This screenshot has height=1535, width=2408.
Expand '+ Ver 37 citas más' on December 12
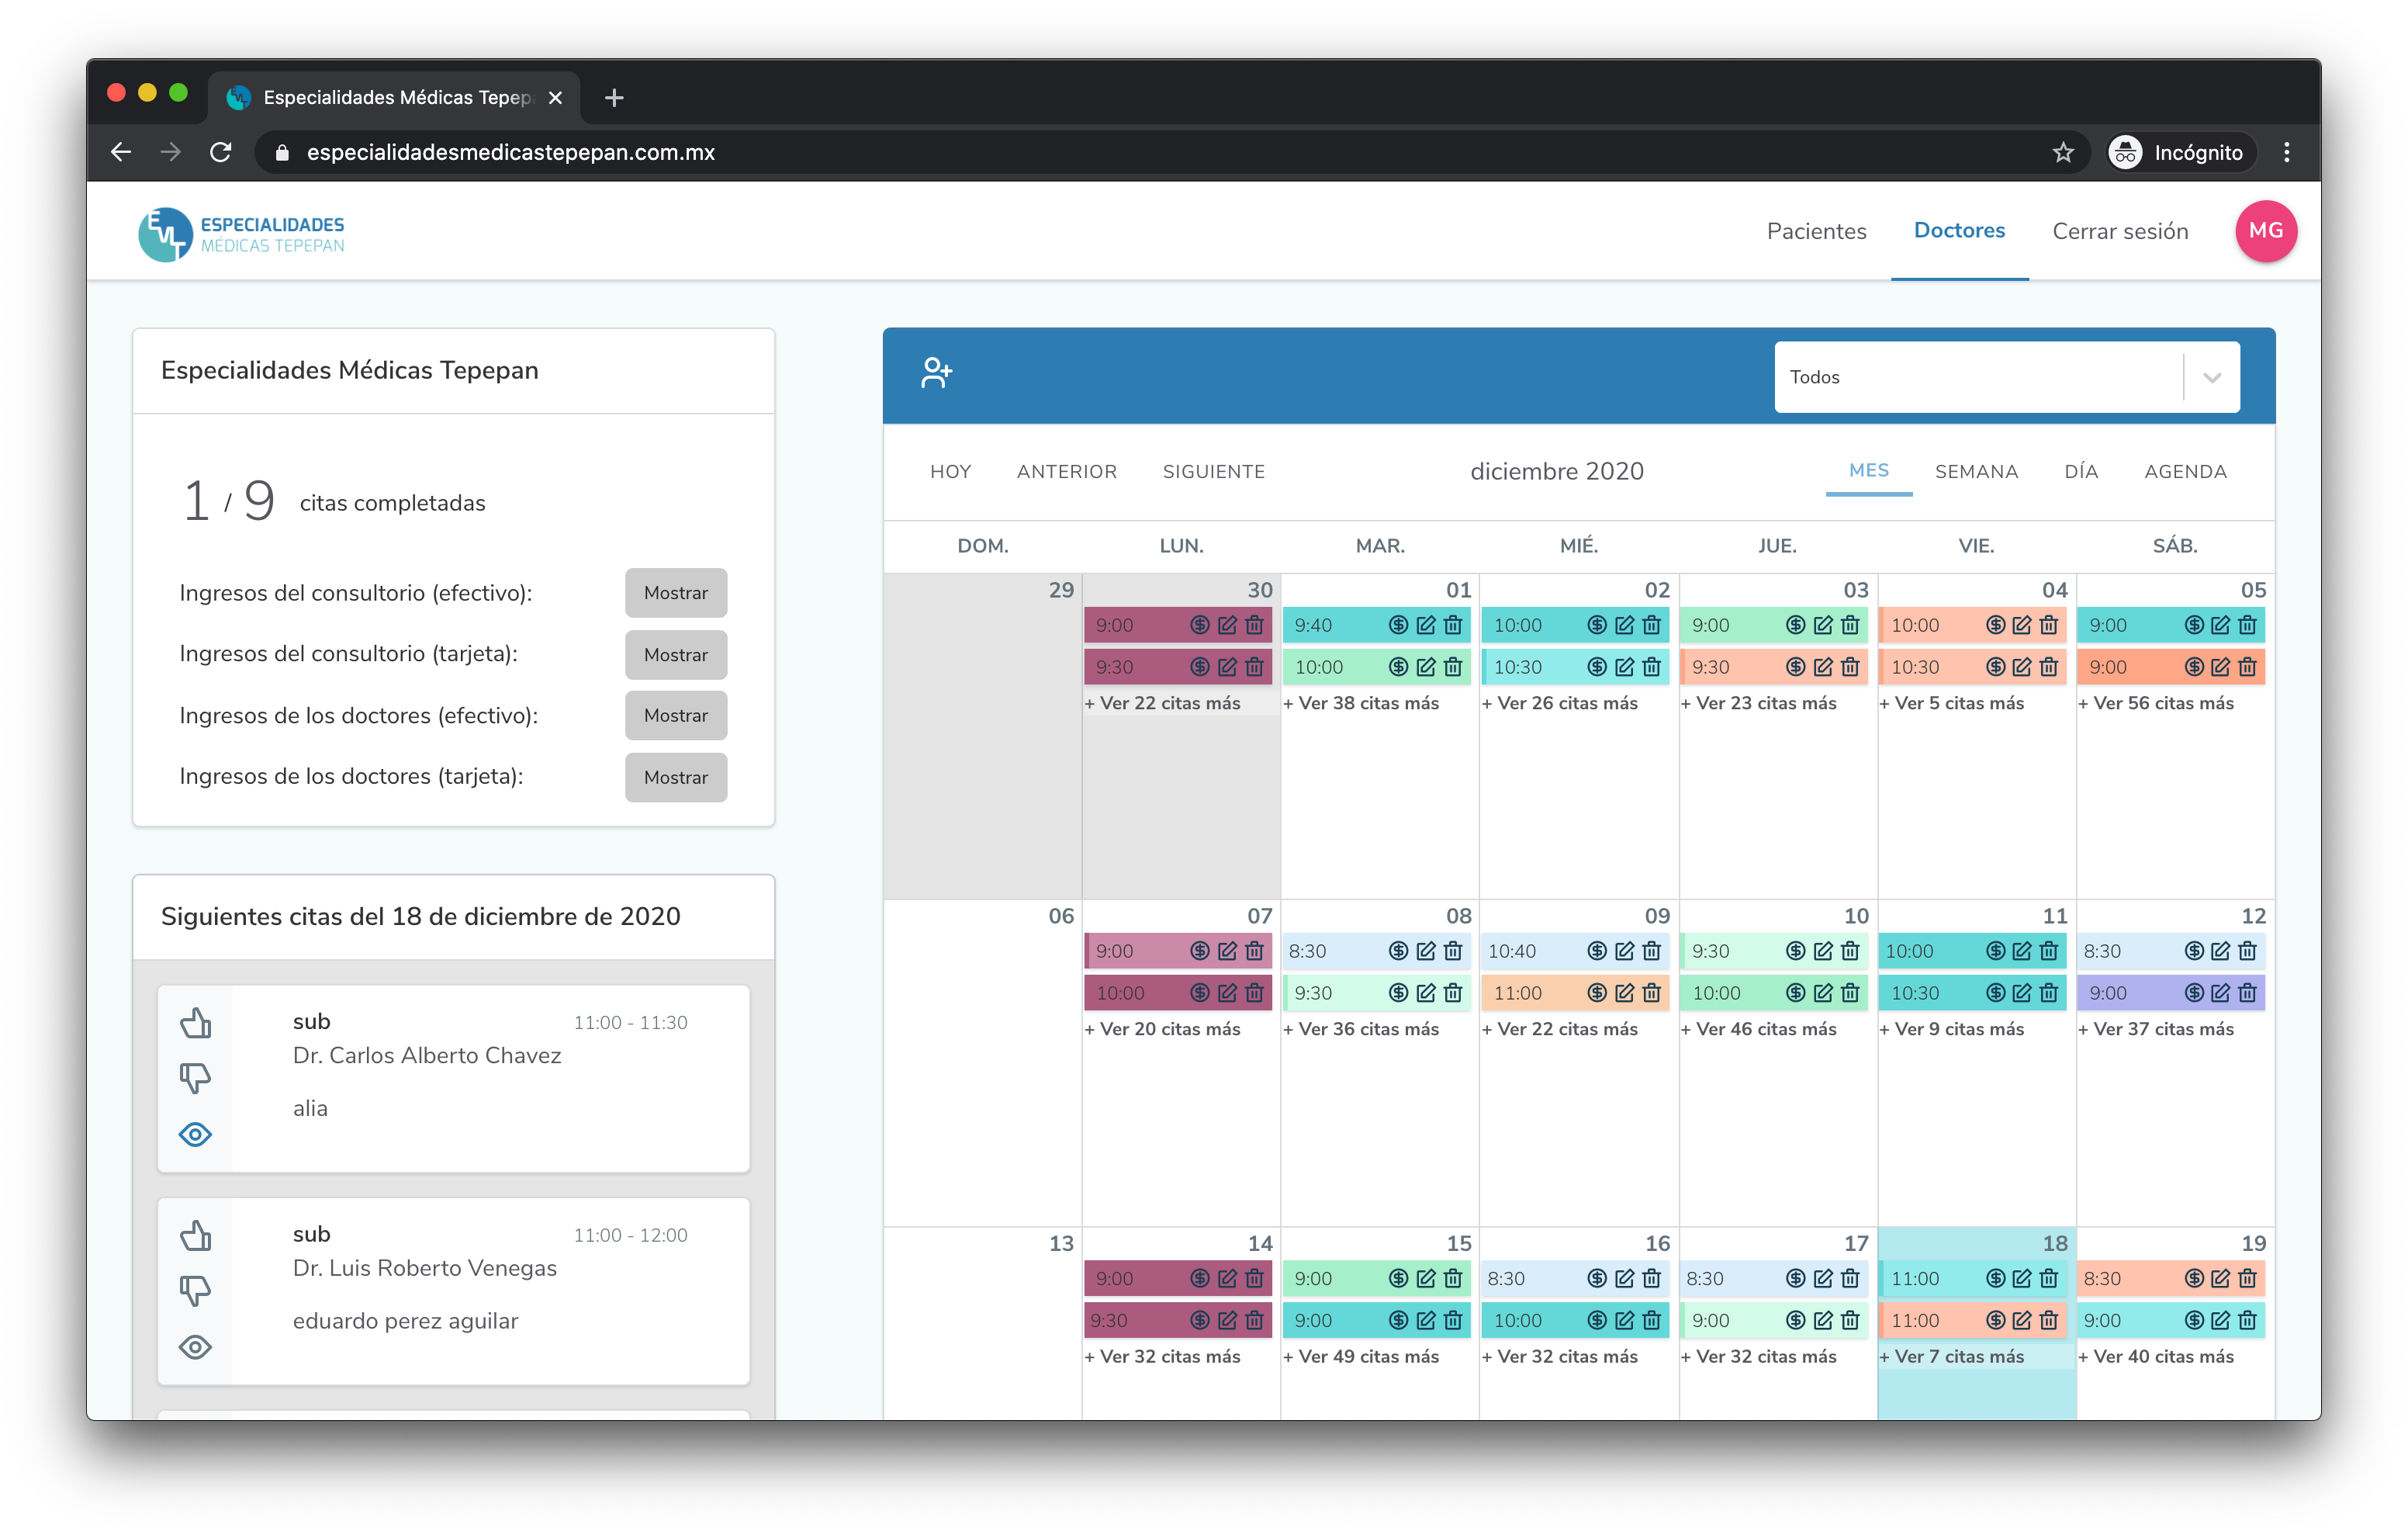coord(2156,1030)
